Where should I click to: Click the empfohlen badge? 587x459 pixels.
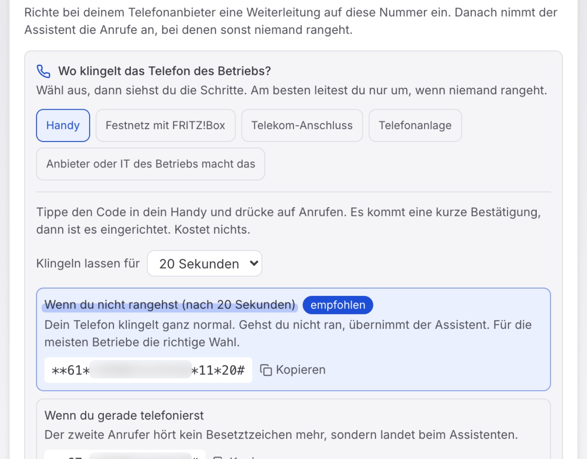pyautogui.click(x=338, y=305)
